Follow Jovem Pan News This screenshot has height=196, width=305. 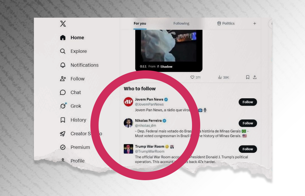248,102
